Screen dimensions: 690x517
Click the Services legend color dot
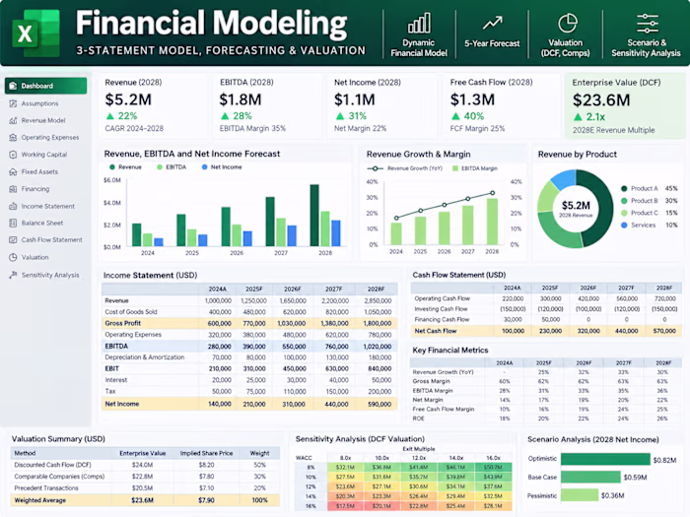click(624, 226)
